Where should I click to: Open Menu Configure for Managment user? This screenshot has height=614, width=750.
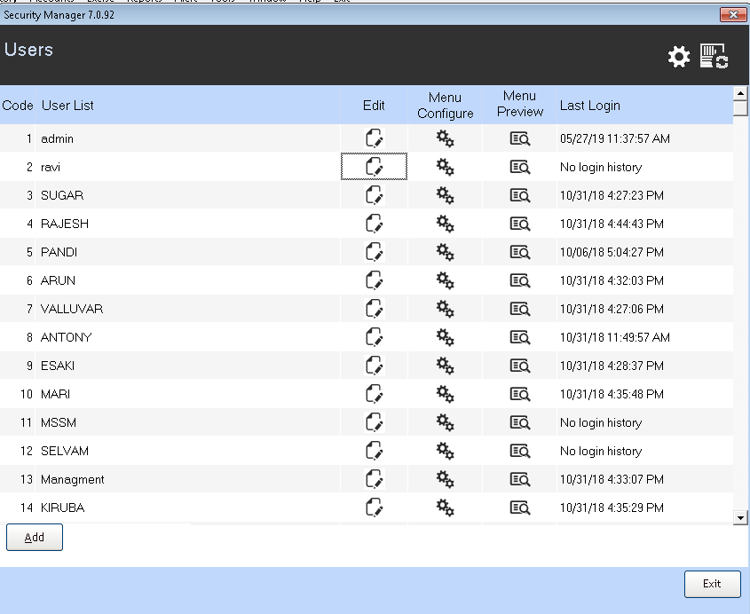[x=445, y=479]
